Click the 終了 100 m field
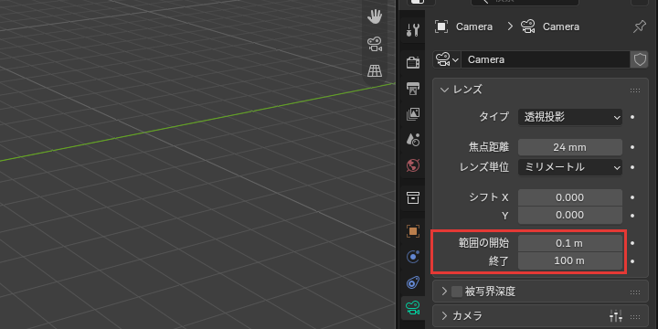Viewport: 658px width, 329px height. tap(570, 261)
